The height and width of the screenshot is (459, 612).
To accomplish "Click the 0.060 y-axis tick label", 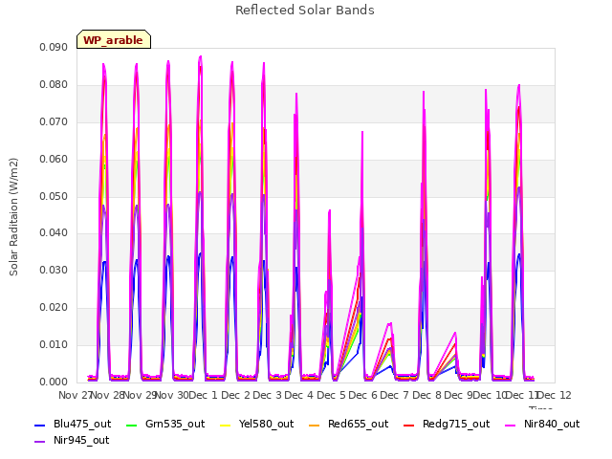I will (x=54, y=160).
